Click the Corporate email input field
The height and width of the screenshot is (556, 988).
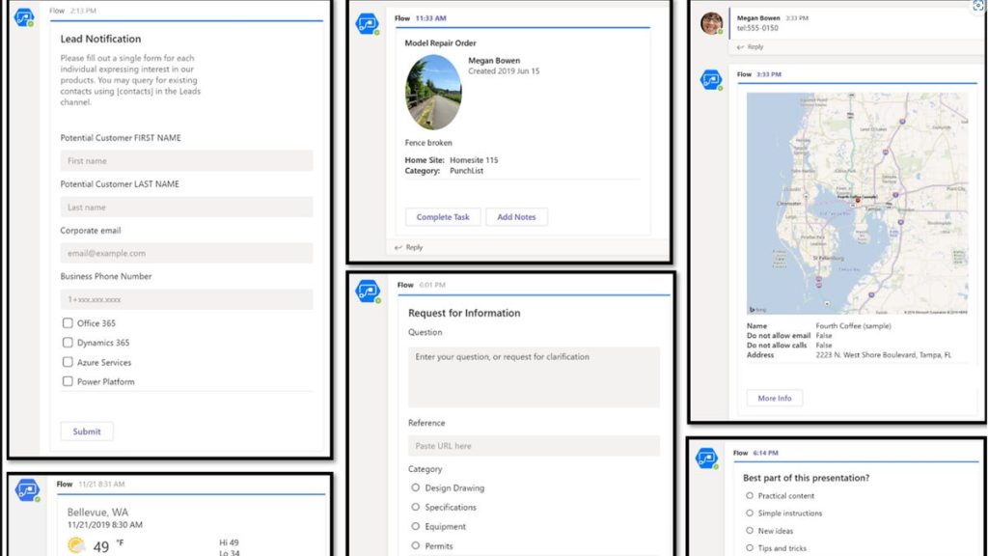point(186,253)
